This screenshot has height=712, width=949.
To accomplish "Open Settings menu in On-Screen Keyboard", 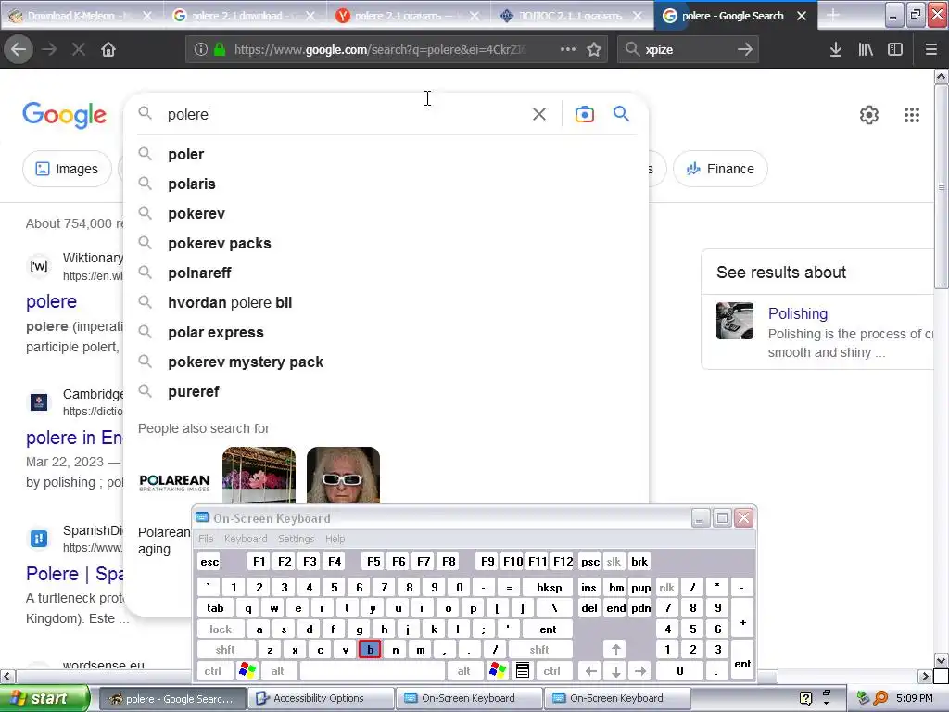I will tap(296, 539).
